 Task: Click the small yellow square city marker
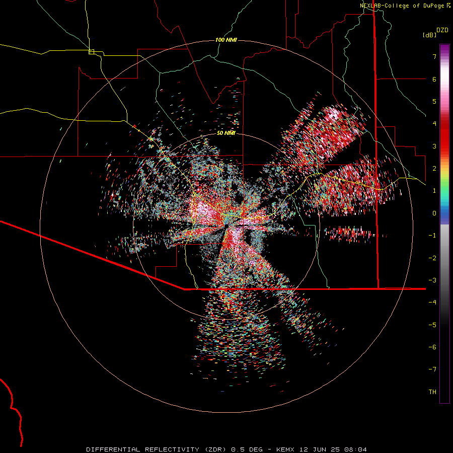tap(91, 52)
